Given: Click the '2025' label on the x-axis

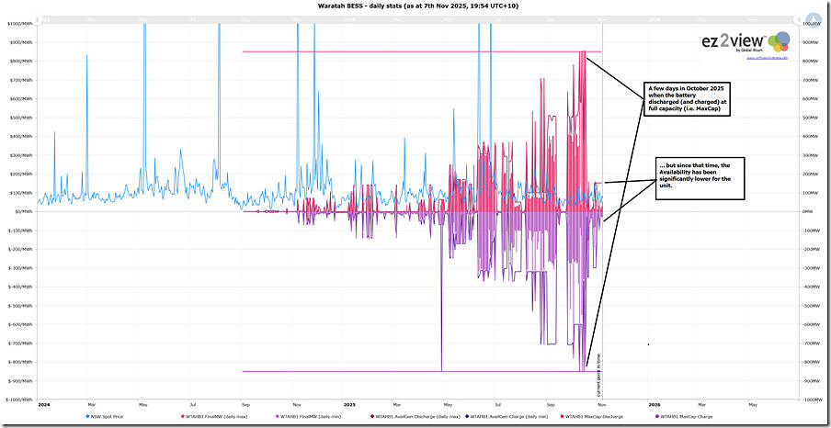Looking at the screenshot, I should click(348, 405).
